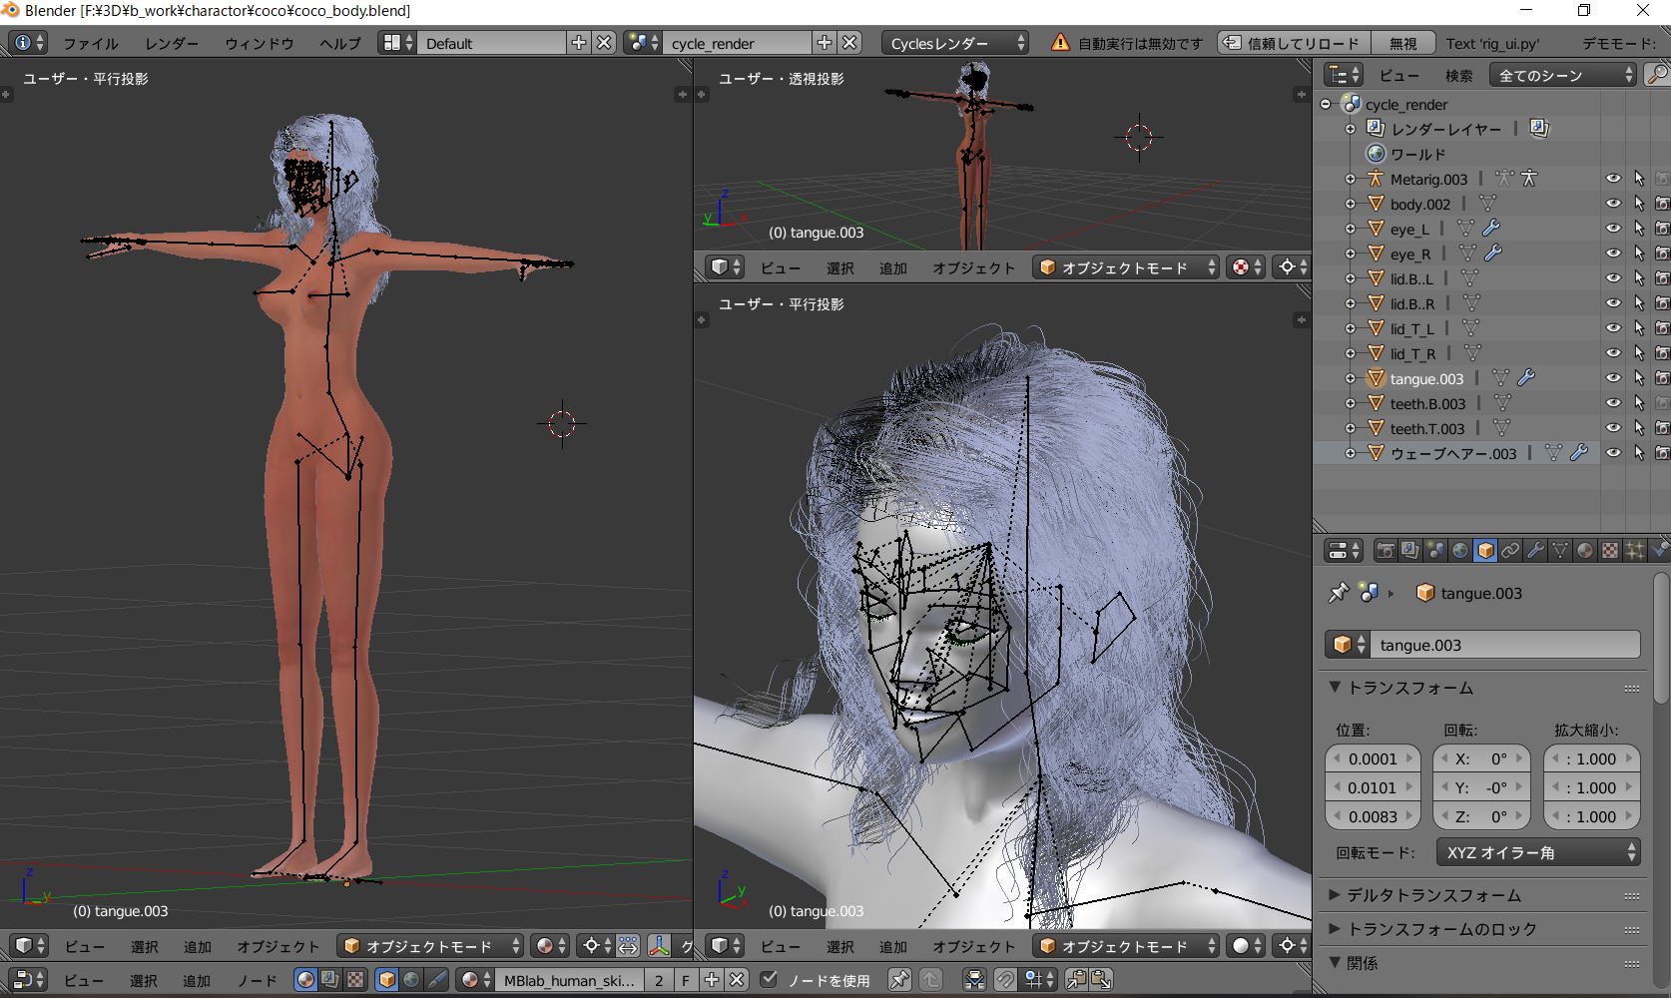1671x998 pixels.
Task: Open the Material properties tab (sphere icon)
Action: pos(1585,550)
